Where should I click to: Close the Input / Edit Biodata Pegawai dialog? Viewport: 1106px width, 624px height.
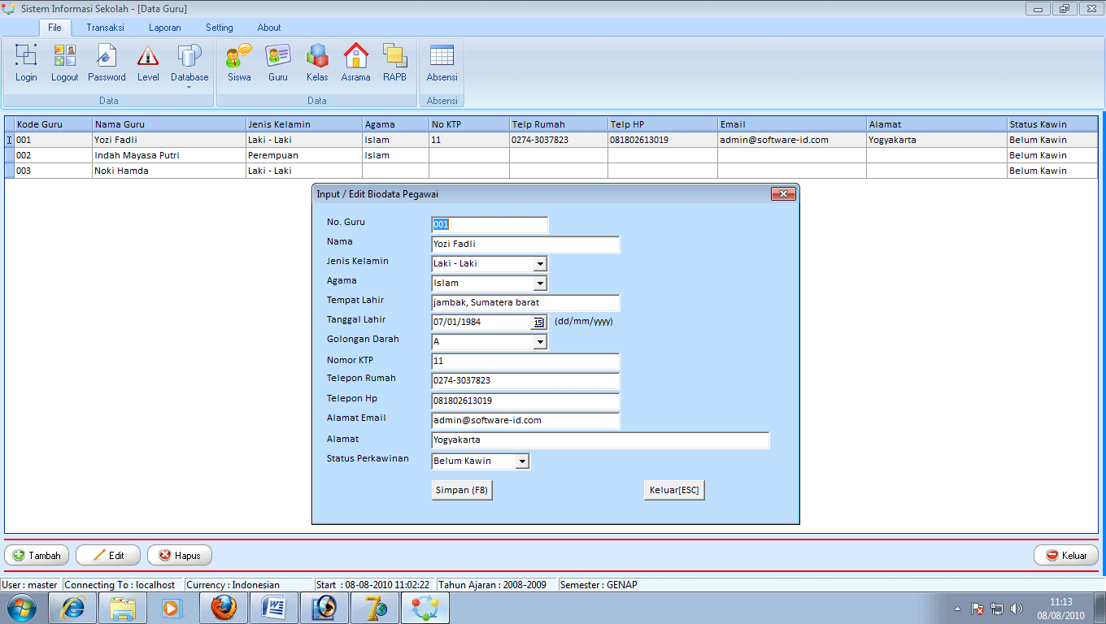[782, 194]
